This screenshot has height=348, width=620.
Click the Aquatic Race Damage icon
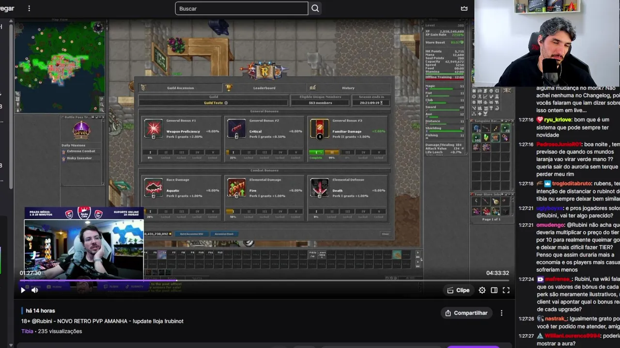tap(154, 188)
